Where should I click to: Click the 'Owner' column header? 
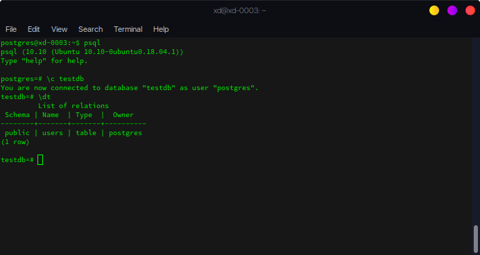[x=123, y=115]
